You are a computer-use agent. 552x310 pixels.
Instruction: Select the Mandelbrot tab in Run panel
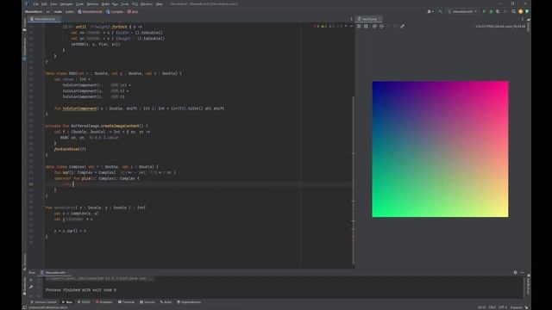53,273
